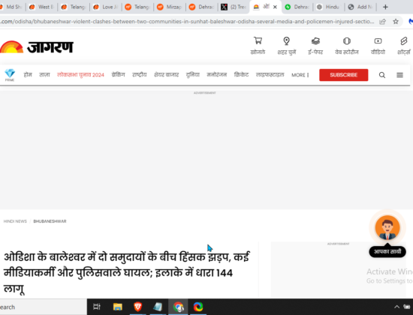This screenshot has height=315, width=413.
Task: Click the share page icon in address bar
Action: [x=382, y=21]
